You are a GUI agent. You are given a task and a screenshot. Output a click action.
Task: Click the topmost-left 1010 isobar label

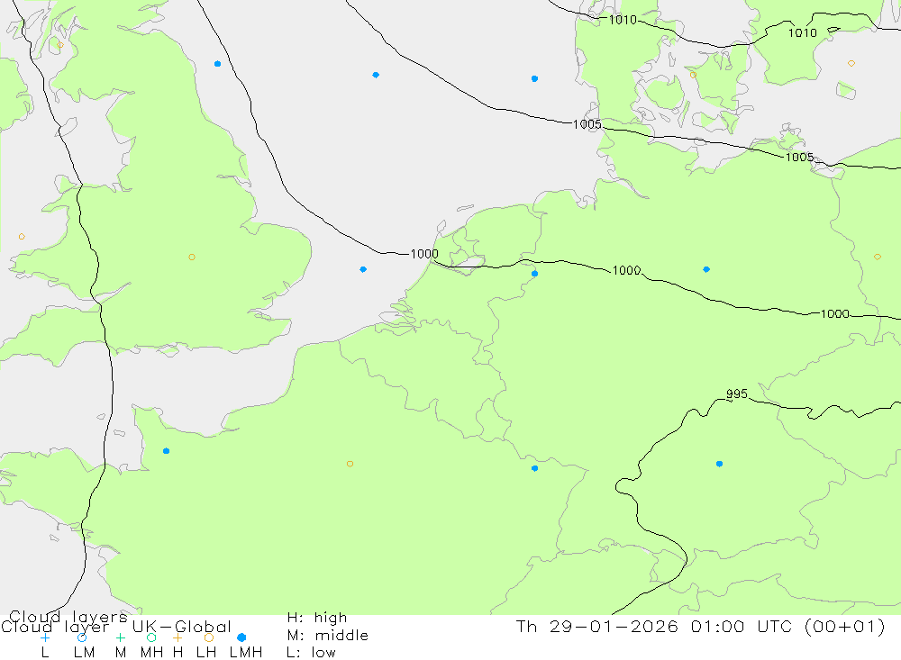622,20
